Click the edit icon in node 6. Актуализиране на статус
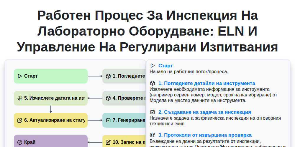 [x=20, y=120]
